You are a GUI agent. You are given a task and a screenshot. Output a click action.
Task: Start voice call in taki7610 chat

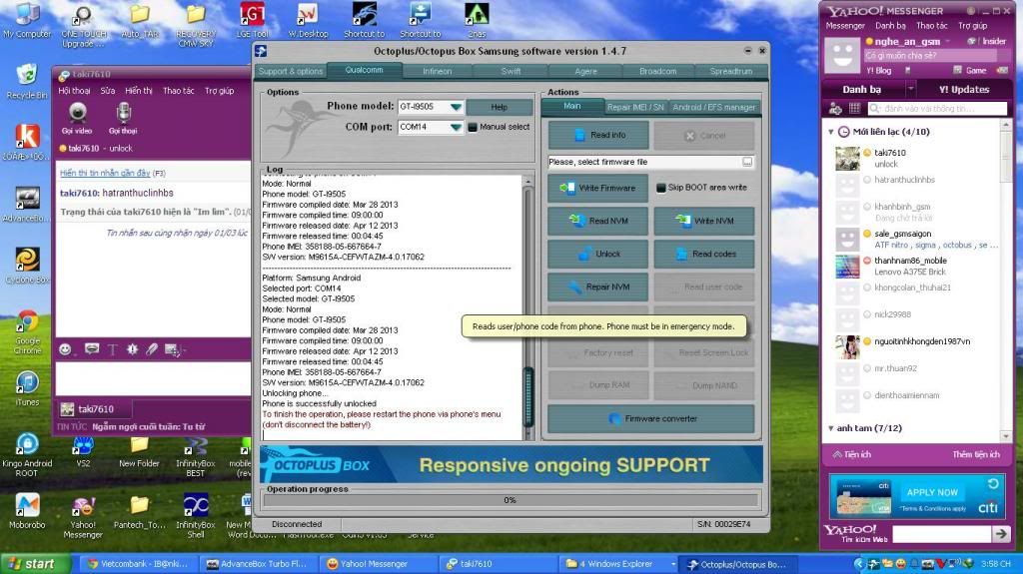[123, 118]
